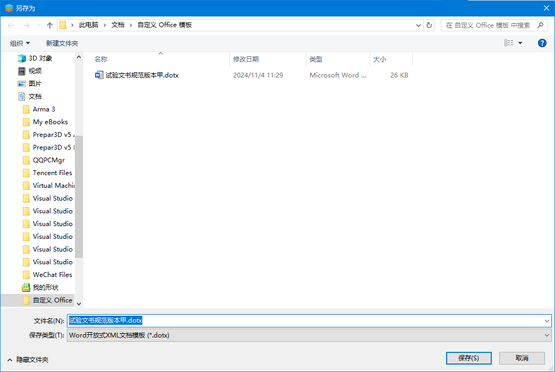This screenshot has width=555, height=372.
Task: Click navigation pane scroll up arrow
Action: [x=79, y=57]
